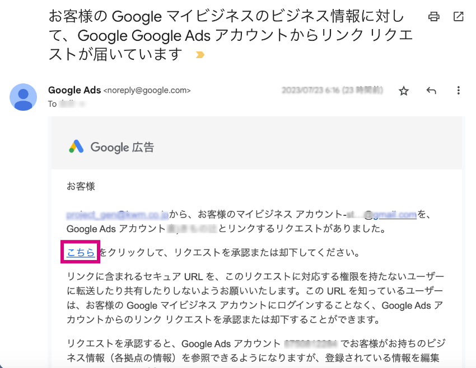Click the email's 2023/07/23 timestamp
476x368 pixels.
point(332,91)
